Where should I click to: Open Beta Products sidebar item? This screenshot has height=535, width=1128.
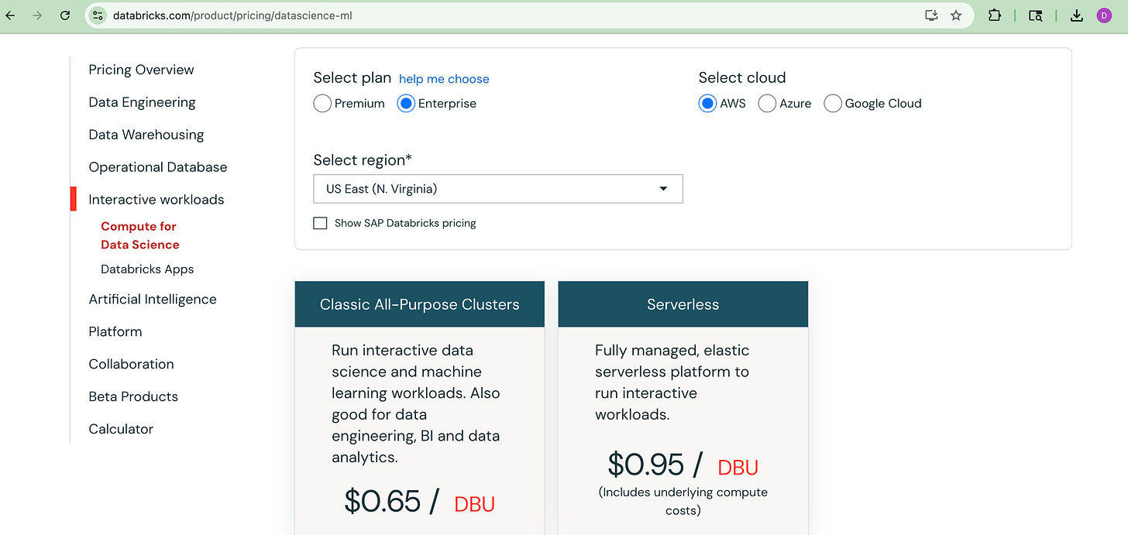(x=133, y=396)
